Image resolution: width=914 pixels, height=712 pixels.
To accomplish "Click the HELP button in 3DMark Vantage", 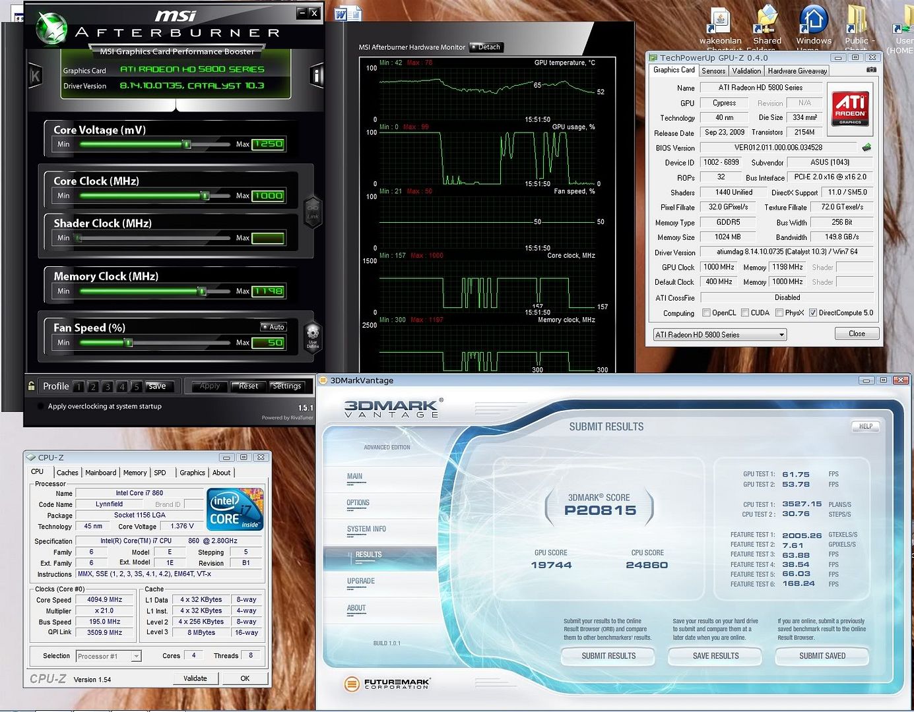I will tap(866, 427).
